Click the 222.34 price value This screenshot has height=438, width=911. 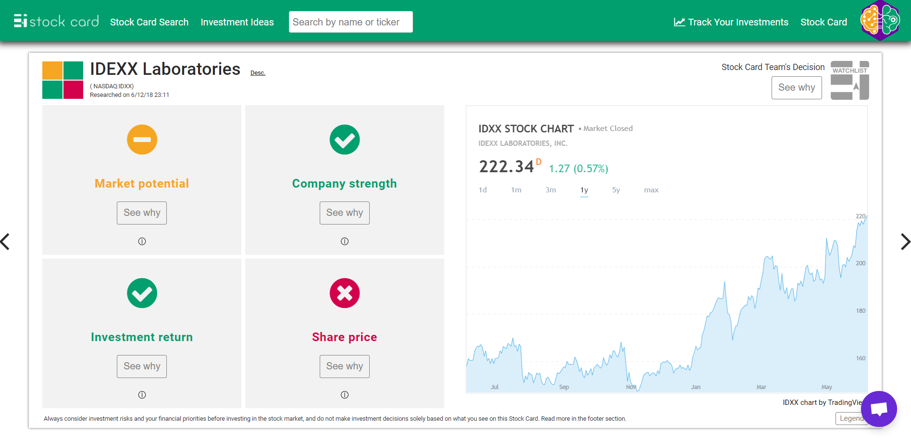coord(506,167)
